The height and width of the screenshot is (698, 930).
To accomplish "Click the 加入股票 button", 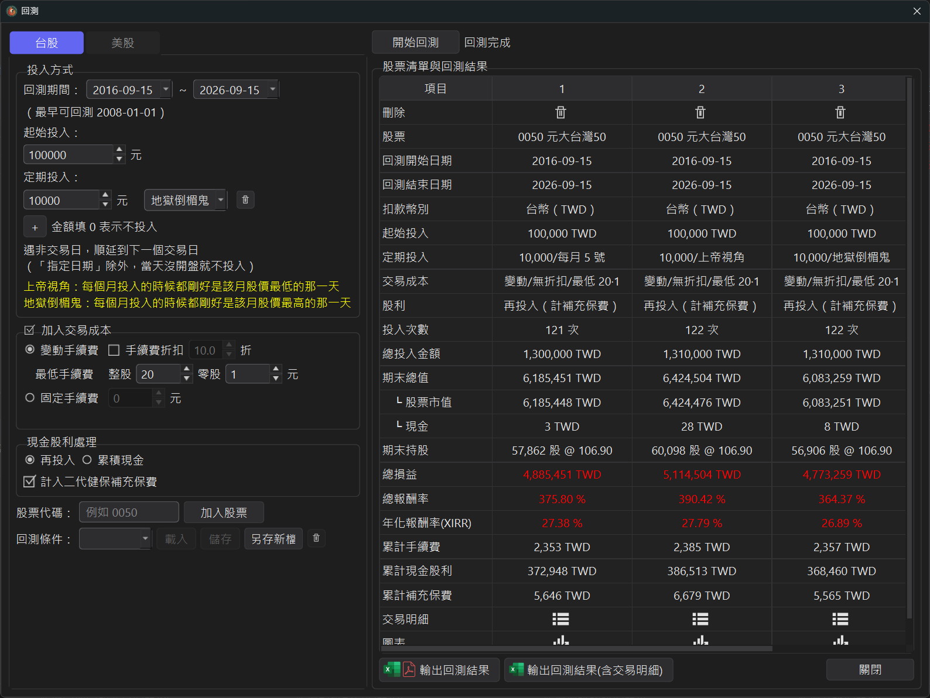I will pyautogui.click(x=224, y=513).
